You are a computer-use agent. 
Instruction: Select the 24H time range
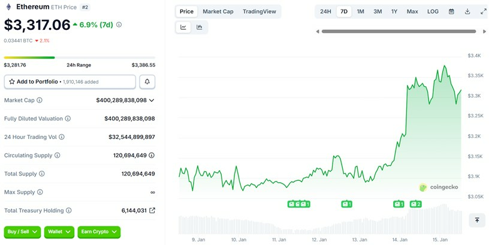[325, 11]
